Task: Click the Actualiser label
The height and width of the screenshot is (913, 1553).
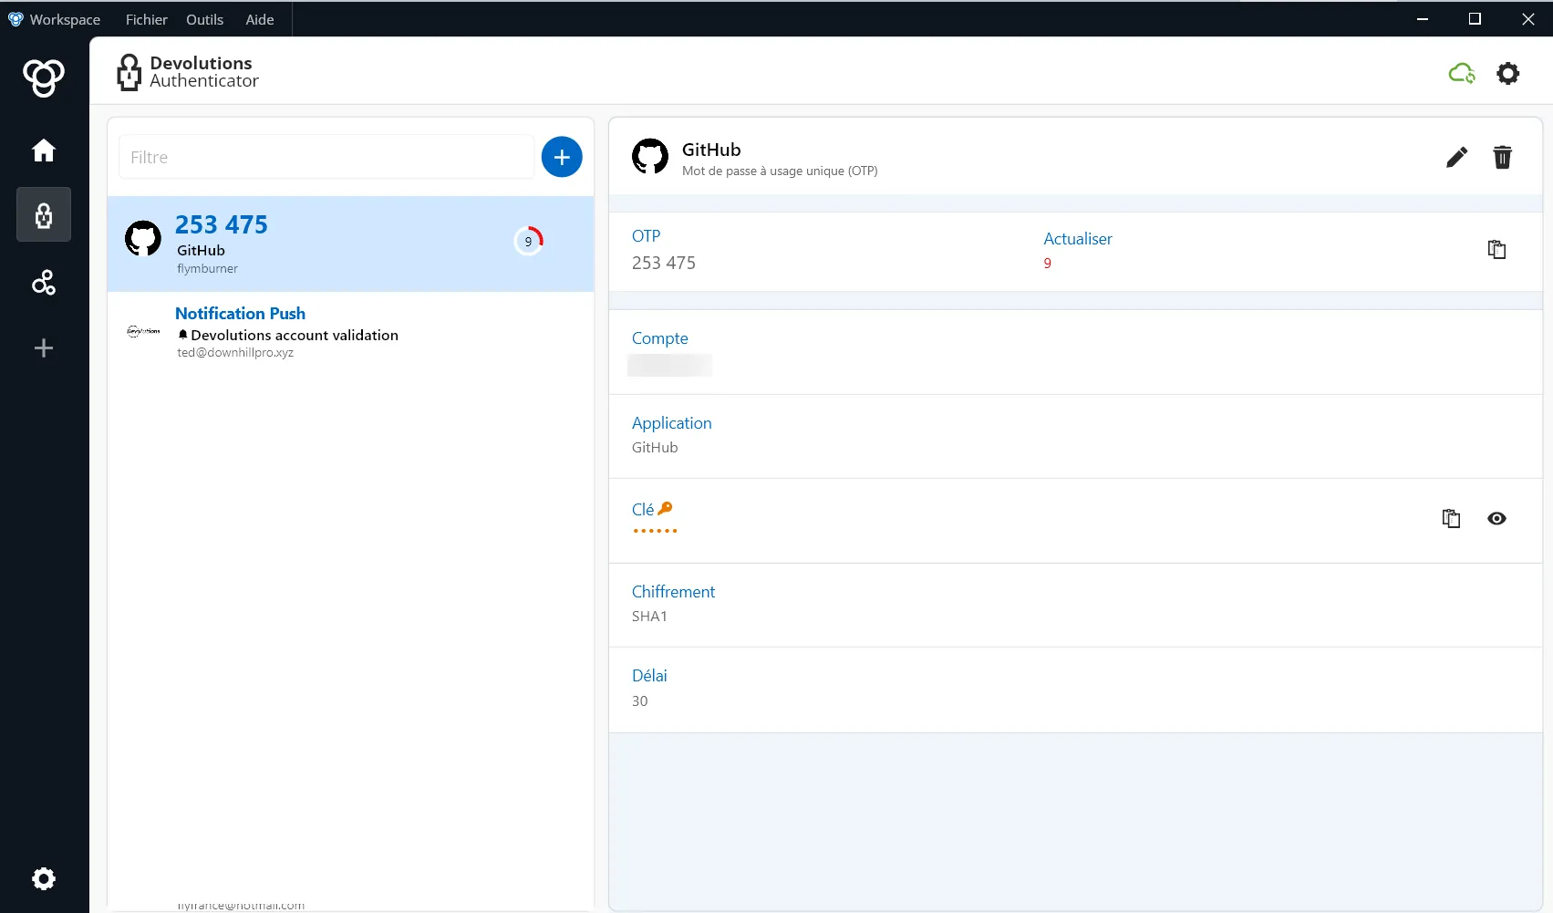Action: pyautogui.click(x=1078, y=239)
